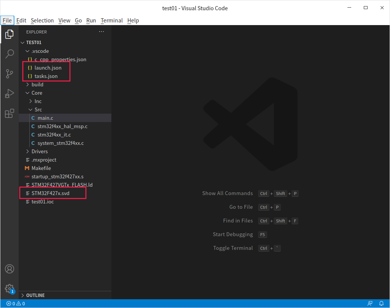Image resolution: width=390 pixels, height=308 pixels.
Task: Open the Explorer view in activity bar
Action: [x=10, y=34]
